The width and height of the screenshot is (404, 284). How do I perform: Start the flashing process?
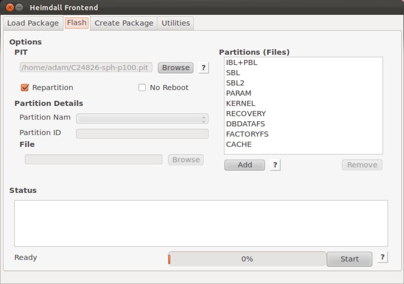tap(349, 259)
